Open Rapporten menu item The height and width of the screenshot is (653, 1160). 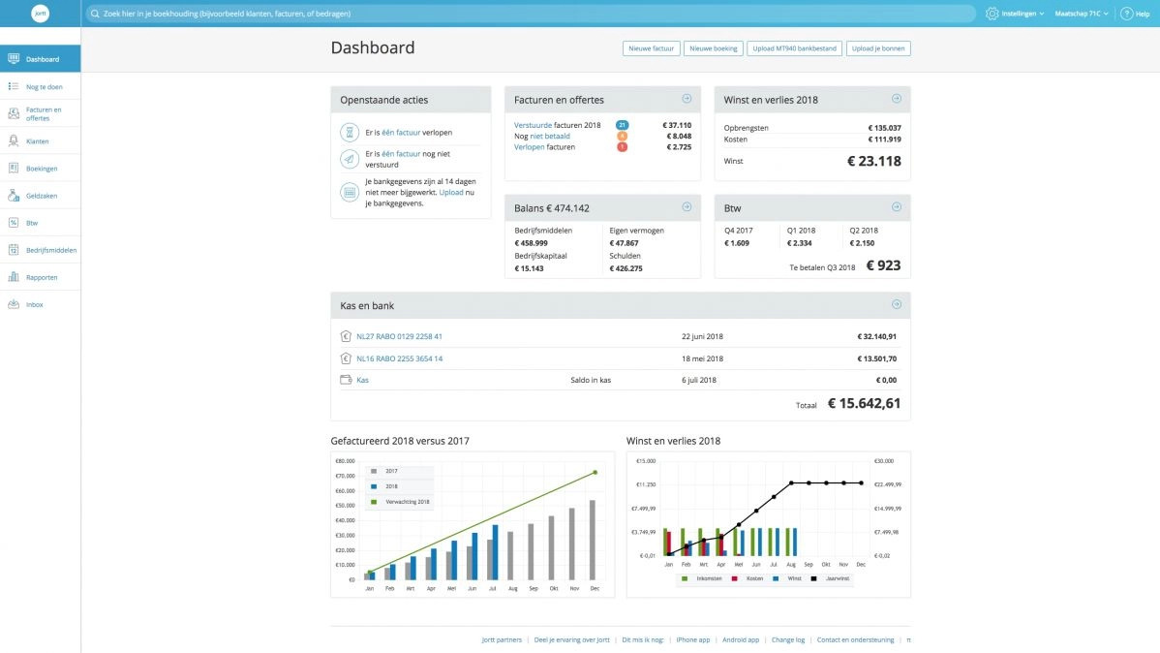(x=40, y=277)
